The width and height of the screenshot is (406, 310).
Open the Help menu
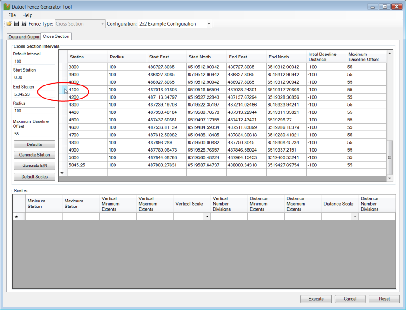tap(28, 15)
